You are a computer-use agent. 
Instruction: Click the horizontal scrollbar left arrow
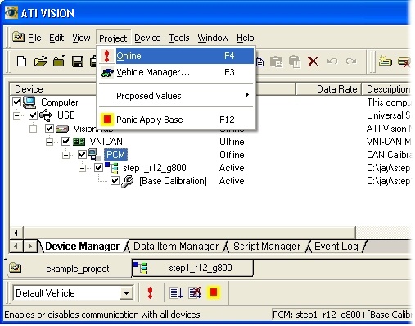coord(16,233)
